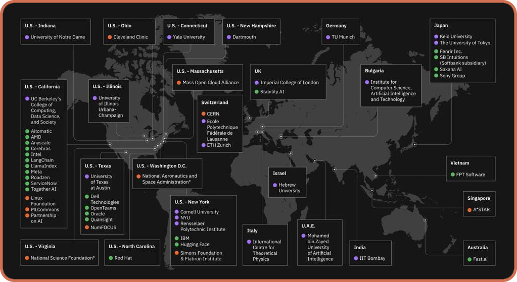
Task: Select the U.A.E. heading
Action: pos(308,226)
